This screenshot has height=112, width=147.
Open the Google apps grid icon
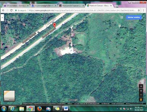pyautogui.click(x=122, y=17)
